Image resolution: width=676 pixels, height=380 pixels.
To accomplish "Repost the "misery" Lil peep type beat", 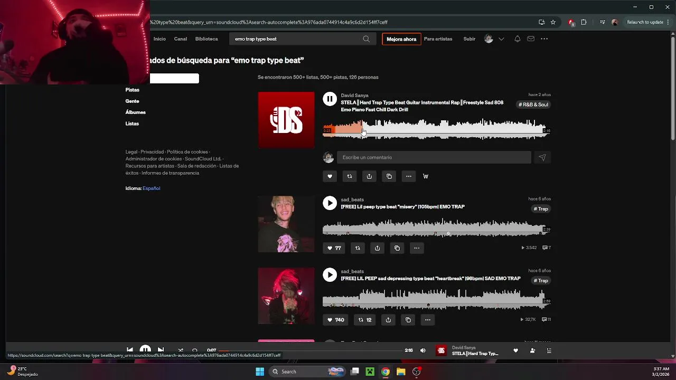I will point(358,248).
